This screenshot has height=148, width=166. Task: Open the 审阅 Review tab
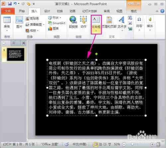coord(107,11)
